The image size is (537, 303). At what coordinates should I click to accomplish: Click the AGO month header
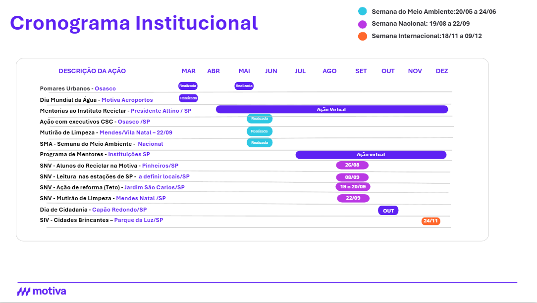click(329, 71)
